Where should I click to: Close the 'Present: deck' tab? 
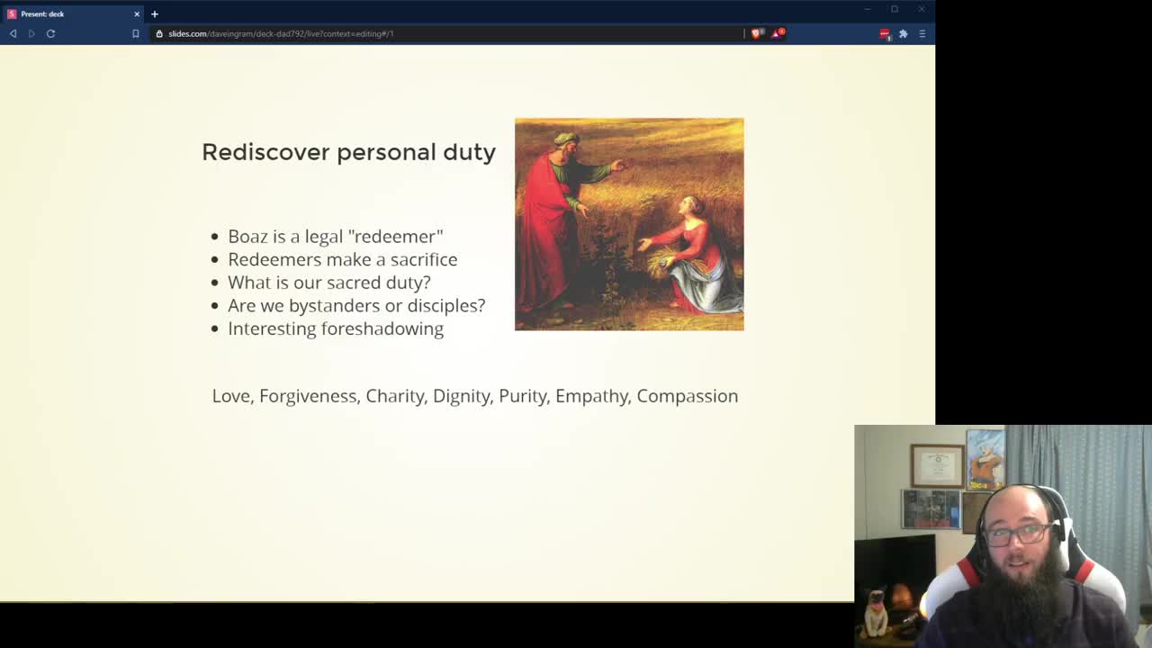[137, 13]
